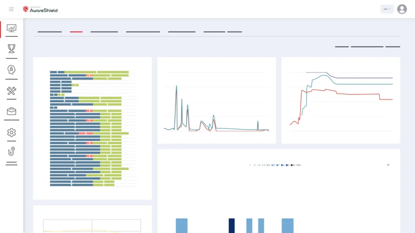The height and width of the screenshot is (233, 415).
Task: Open the language dropdown beside the avatar
Action: click(x=387, y=9)
